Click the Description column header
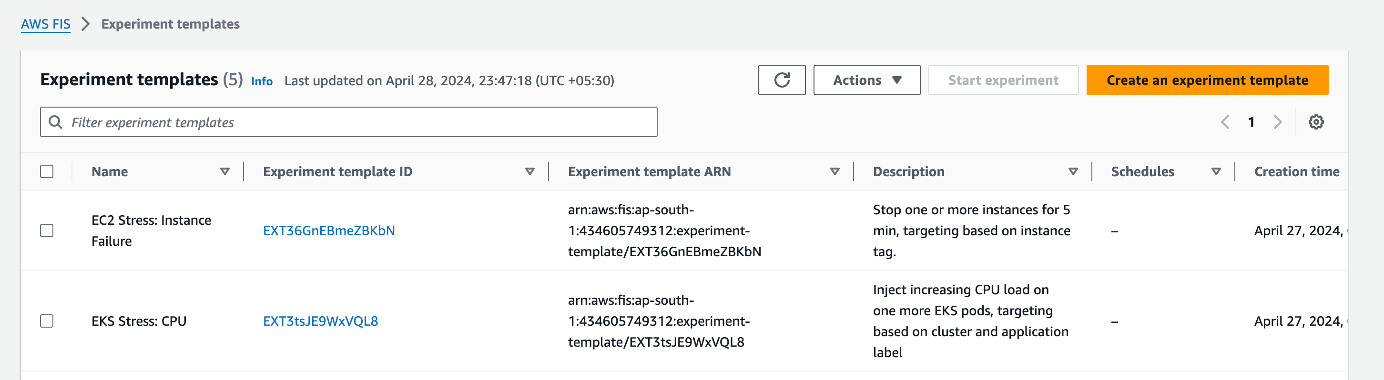 click(x=908, y=171)
